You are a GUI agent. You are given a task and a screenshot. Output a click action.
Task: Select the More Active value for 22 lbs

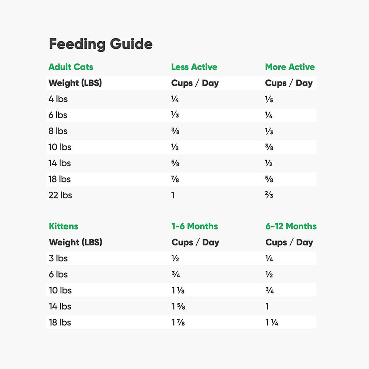coord(269,195)
